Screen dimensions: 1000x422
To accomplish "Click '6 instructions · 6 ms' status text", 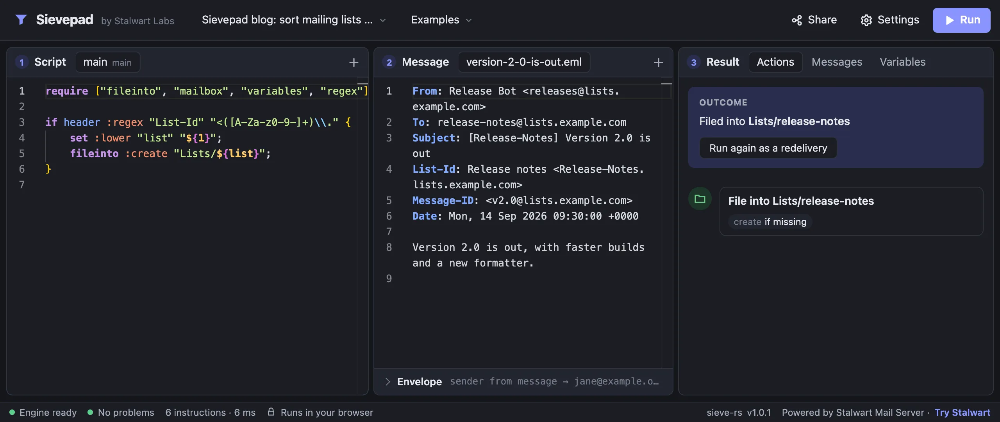I will pos(210,412).
